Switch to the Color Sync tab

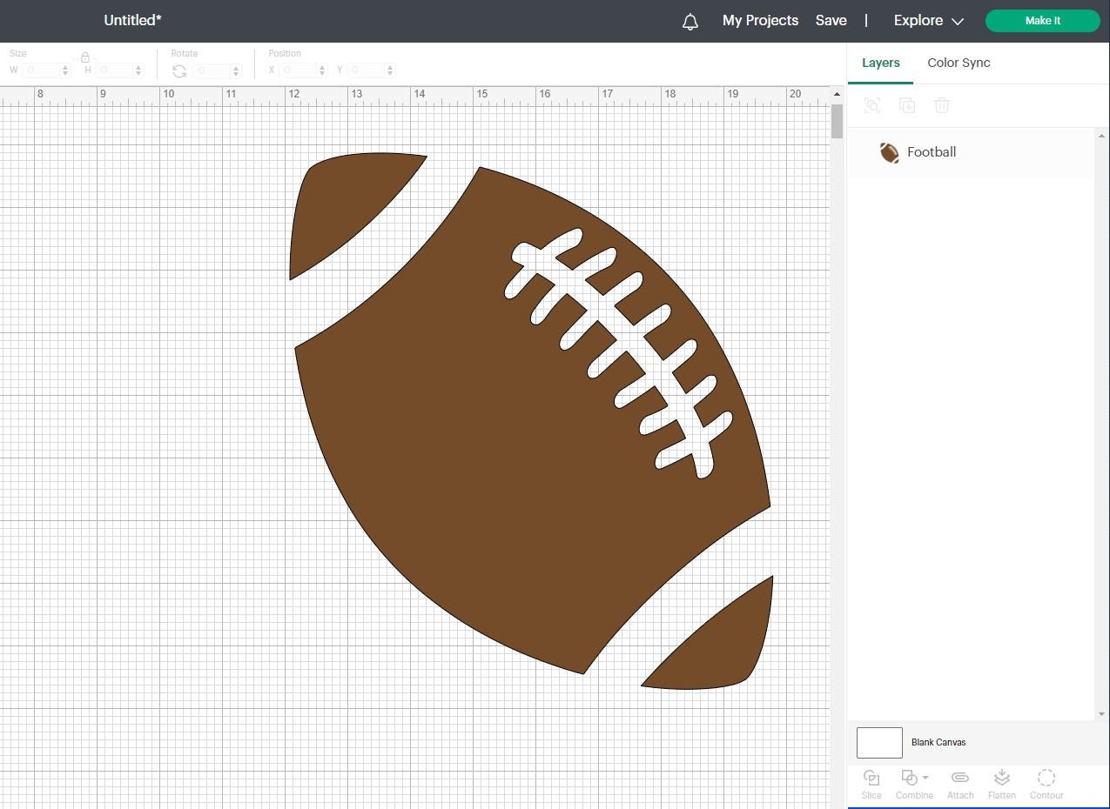point(959,63)
